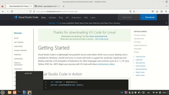Screen dimensions: 169x95
Task: Expand USER GUIDE in the docs sidebar
Action: (x=18, y=46)
